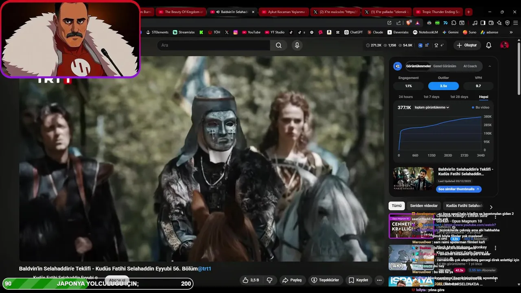This screenshot has height=293, width=521.
Task: Switch to 'Tropic Thunder Ending' browser tab
Action: point(438,12)
